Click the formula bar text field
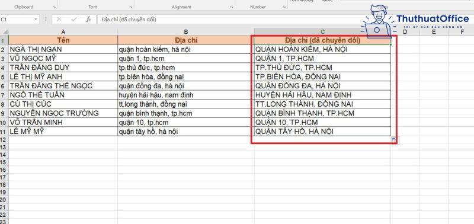The height and width of the screenshot is (224, 474). (x=230, y=20)
